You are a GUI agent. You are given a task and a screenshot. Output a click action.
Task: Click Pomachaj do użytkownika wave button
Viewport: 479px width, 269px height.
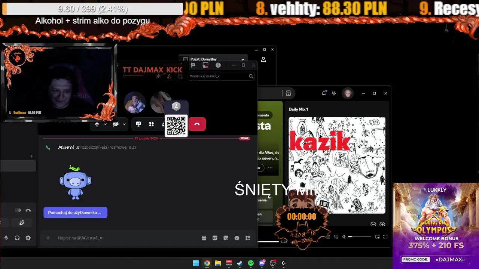click(x=75, y=213)
